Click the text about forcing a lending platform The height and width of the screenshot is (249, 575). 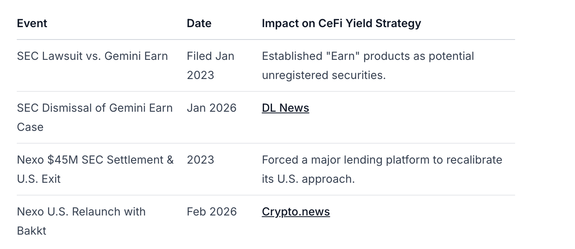[382, 160]
